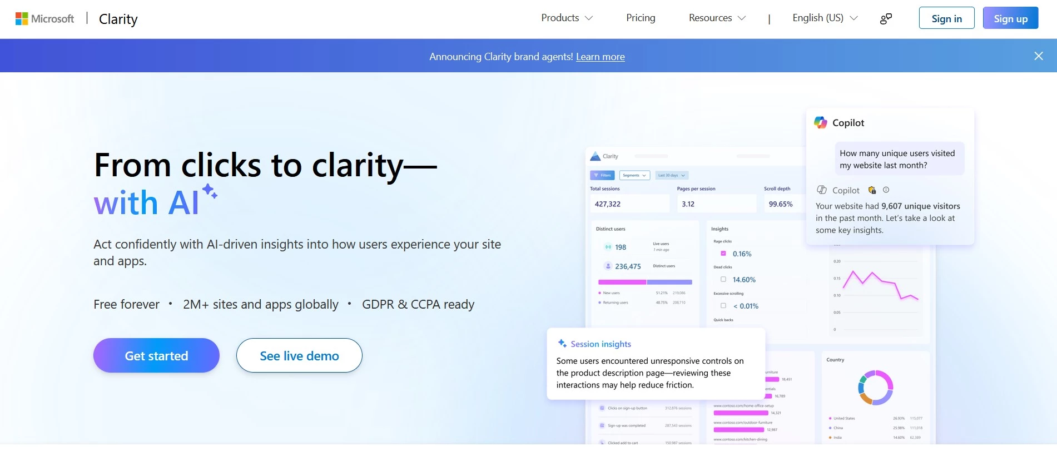Viewport: 1057px width, 451px height.
Task: Click the new versus returning users bar
Action: coord(645,282)
